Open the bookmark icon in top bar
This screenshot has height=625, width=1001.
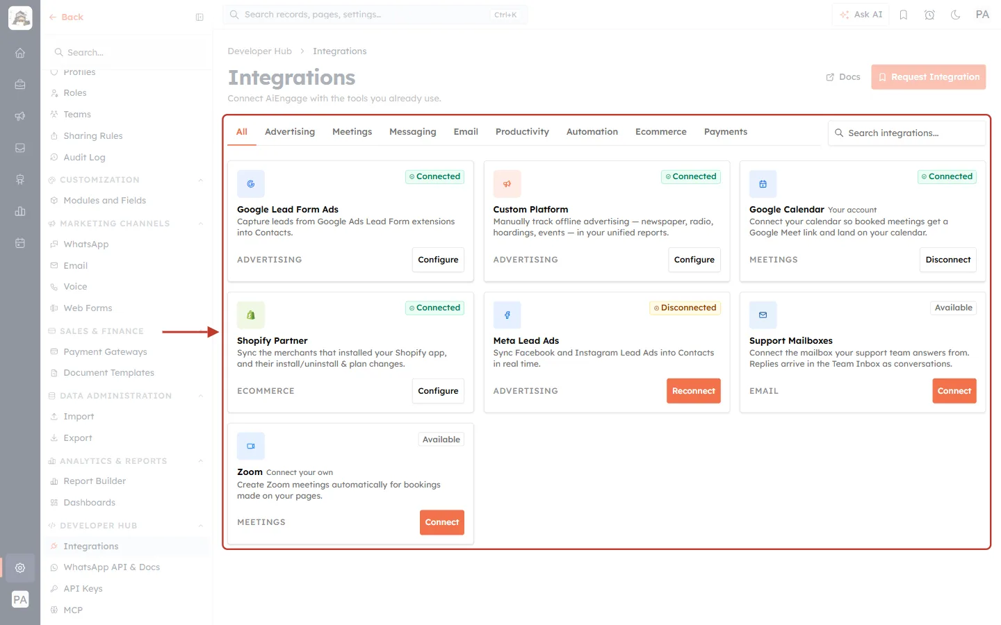904,15
